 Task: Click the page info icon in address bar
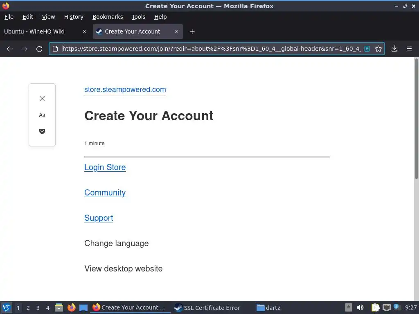(x=55, y=49)
